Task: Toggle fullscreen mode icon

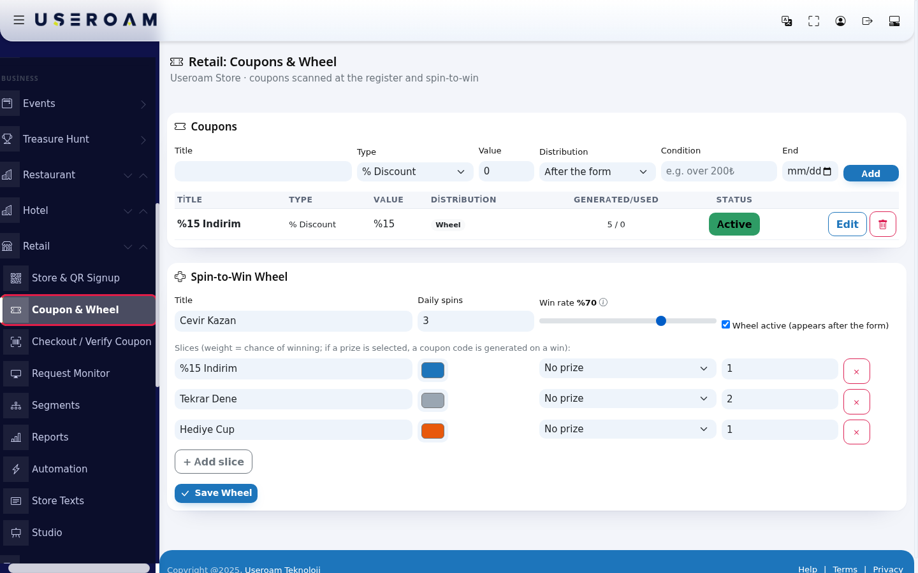Action: click(813, 21)
